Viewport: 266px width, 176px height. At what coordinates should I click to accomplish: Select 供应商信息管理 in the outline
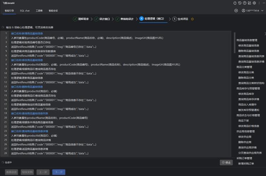coord(246,132)
